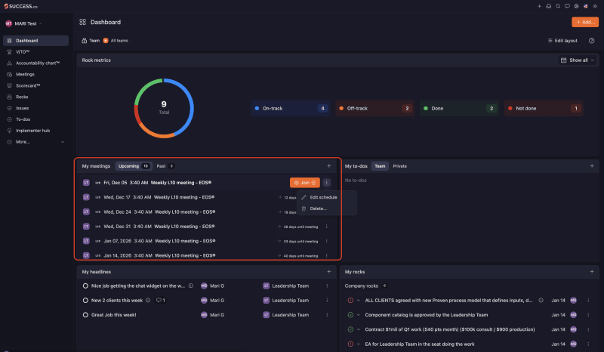The height and width of the screenshot is (352, 604).
Task: Click the flag language icon in top bar
Action: (x=586, y=6)
